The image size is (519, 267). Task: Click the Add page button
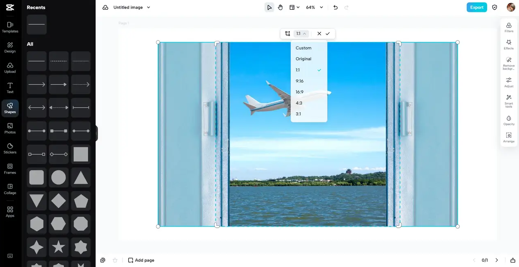coord(141,260)
